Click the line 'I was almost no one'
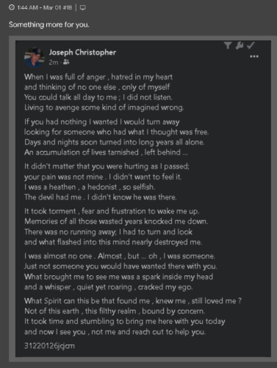Viewport: 277px width, 368px height. pyautogui.click(x=120, y=256)
